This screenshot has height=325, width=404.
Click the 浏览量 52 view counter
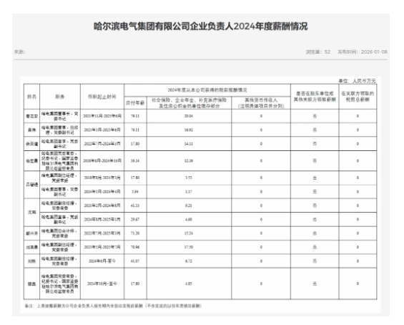317,52
